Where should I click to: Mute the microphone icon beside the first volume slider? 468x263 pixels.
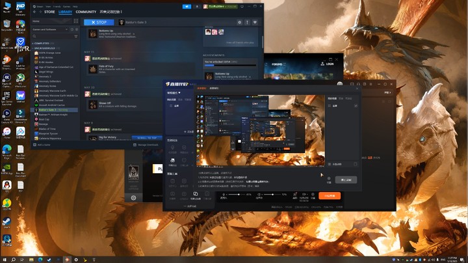(x=224, y=194)
